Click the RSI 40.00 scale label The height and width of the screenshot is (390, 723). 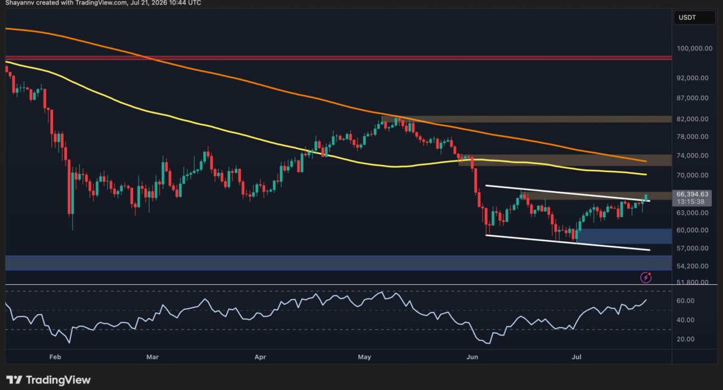tap(686, 320)
